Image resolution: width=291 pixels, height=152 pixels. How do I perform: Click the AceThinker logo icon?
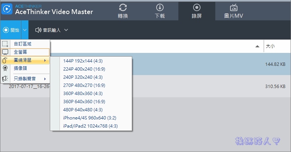pos(7,9)
